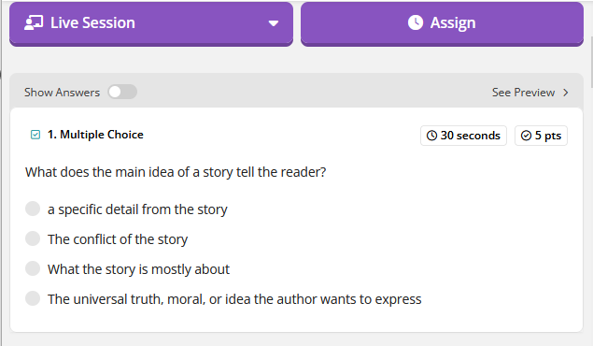The image size is (593, 346).
Task: Click the clock icon on Assign button
Action: (x=416, y=22)
